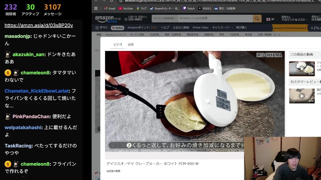
Task: Open ふるさと納税 in the navigation bar
Action: [181, 28]
